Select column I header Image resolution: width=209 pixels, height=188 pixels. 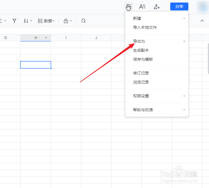click(x=66, y=38)
